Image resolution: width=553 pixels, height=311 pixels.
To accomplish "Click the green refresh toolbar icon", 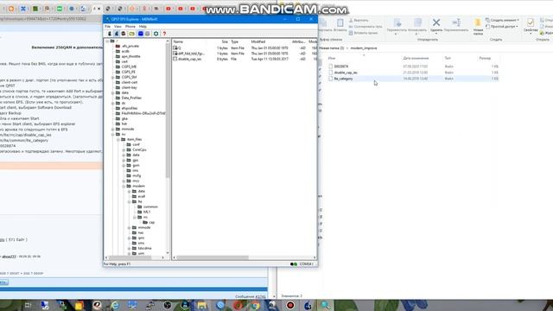I will click(x=156, y=34).
